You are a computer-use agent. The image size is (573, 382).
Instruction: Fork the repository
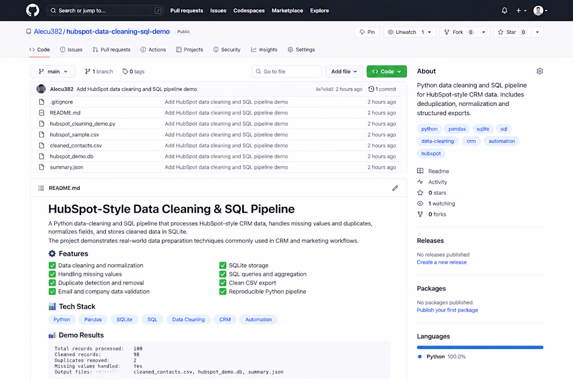pyautogui.click(x=458, y=32)
